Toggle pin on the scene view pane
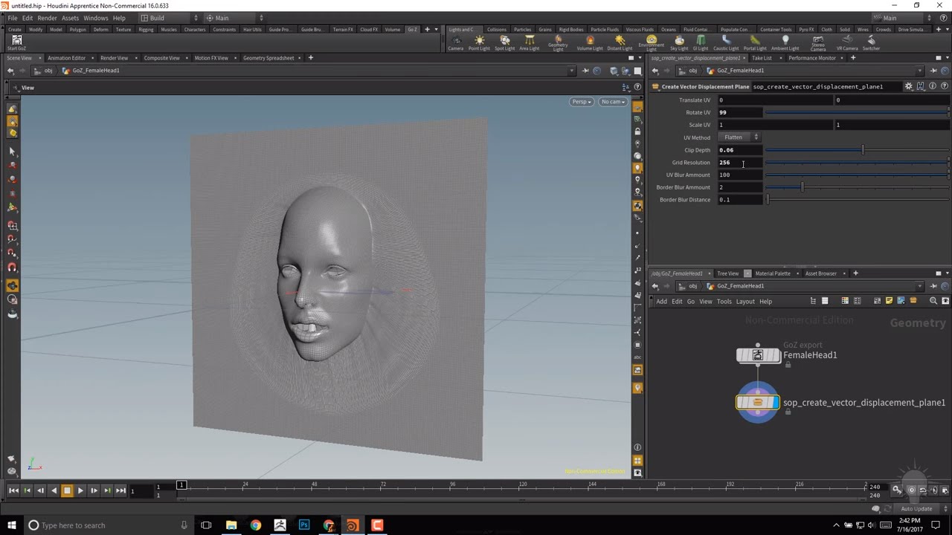 click(x=585, y=71)
